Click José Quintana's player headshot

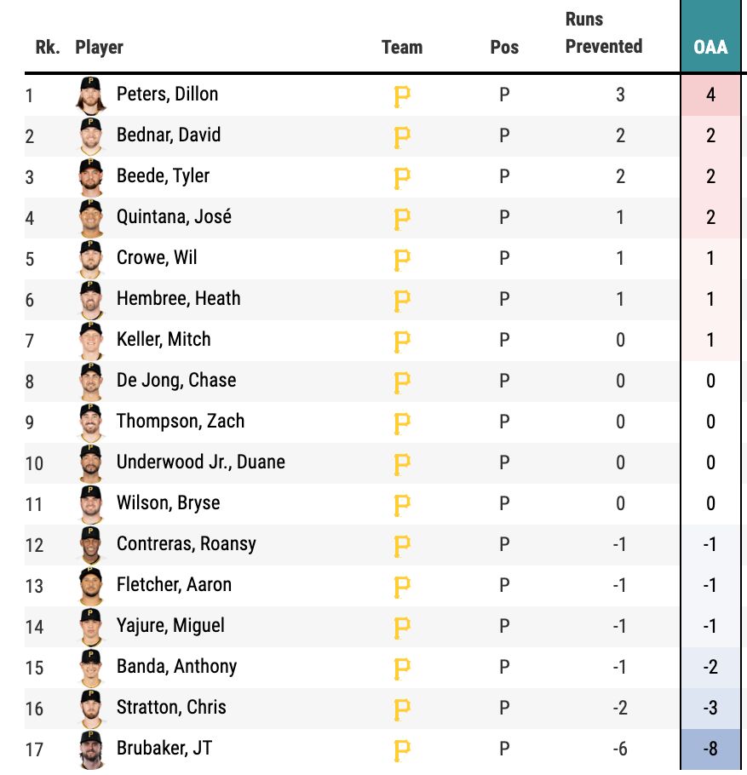(x=91, y=219)
